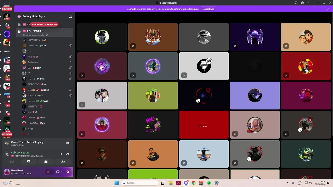Screen dimensions: 333x187
Task: Click the top NOUVEAU unread indicator
Action: [x=7, y=9]
